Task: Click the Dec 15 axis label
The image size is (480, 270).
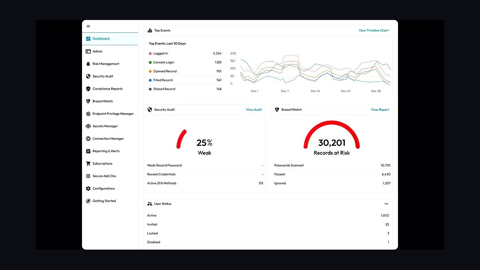Action: pyautogui.click(x=315, y=91)
